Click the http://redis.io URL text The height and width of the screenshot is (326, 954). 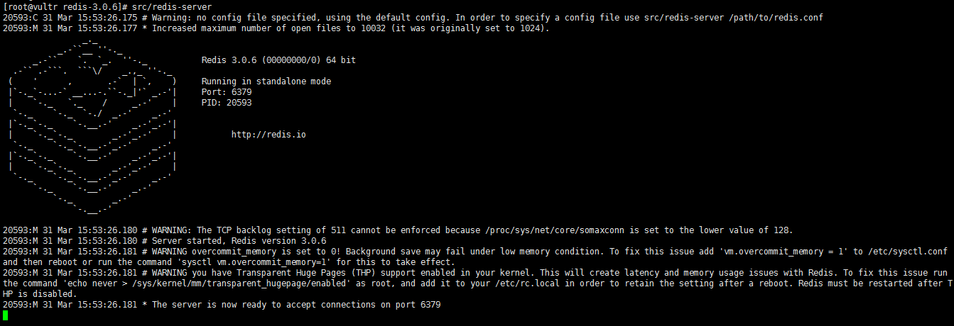click(269, 135)
